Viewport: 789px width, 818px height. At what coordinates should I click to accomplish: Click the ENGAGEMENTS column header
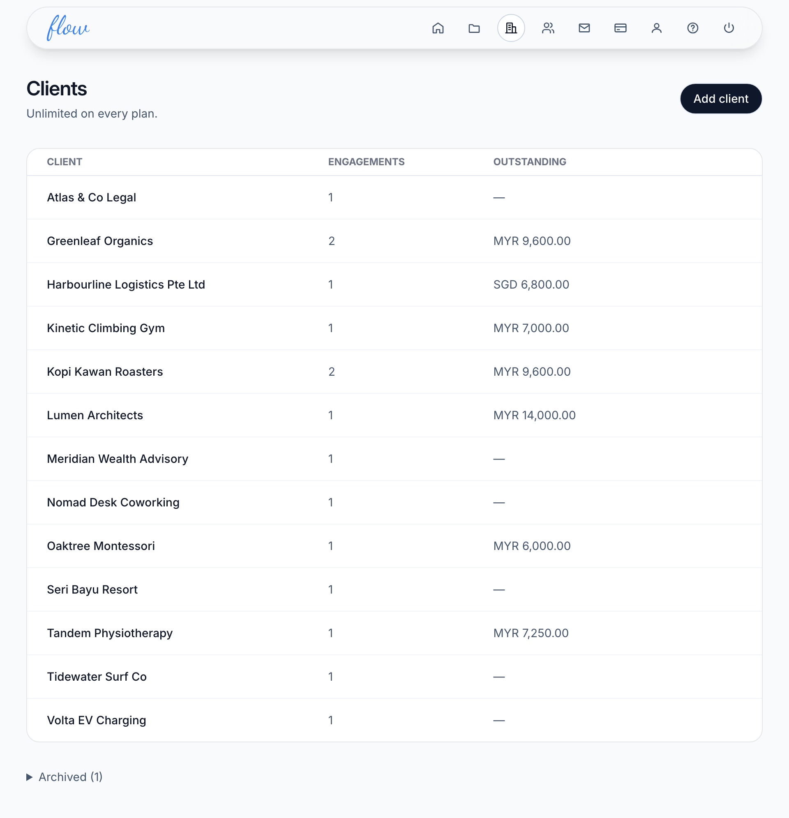(x=366, y=162)
